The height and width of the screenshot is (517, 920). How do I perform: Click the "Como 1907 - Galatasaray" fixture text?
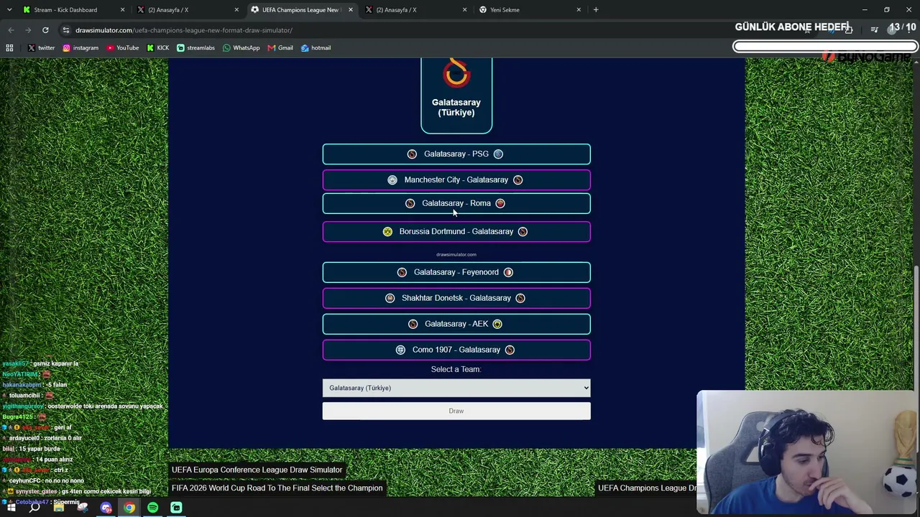[456, 350]
